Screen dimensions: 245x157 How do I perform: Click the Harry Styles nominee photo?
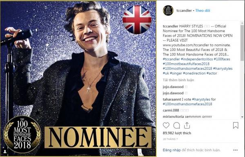(x=78, y=78)
